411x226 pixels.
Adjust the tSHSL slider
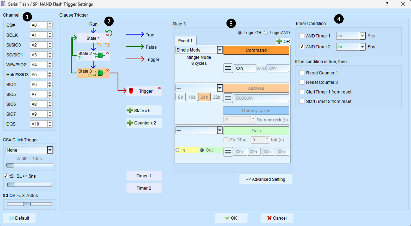click(x=29, y=185)
